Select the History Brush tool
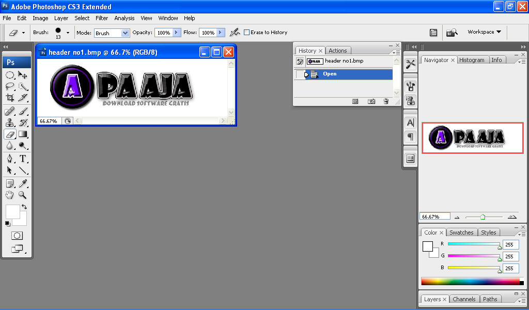Image resolution: width=529 pixels, height=310 pixels. [x=23, y=122]
